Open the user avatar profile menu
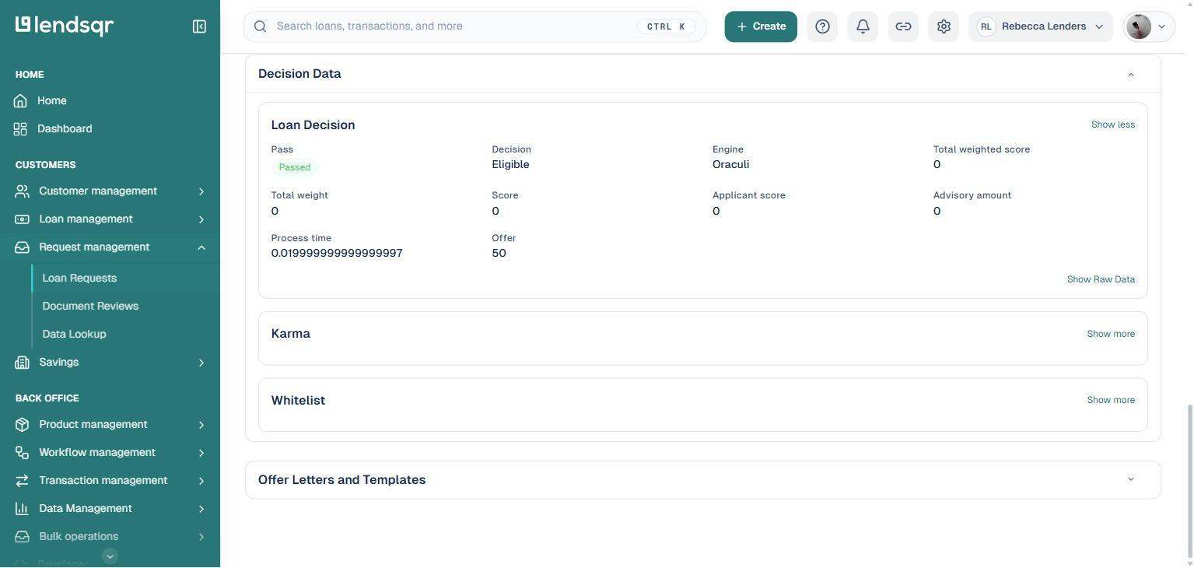 1149,26
